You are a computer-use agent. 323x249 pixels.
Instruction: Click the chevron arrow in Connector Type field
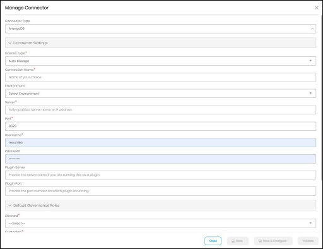[312, 28]
